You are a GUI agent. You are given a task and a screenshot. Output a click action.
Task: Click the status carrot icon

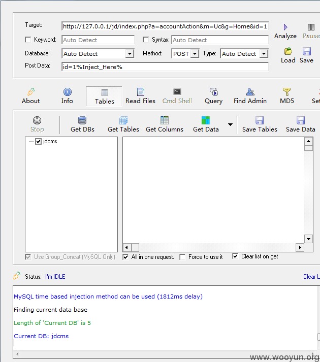coord(17,276)
